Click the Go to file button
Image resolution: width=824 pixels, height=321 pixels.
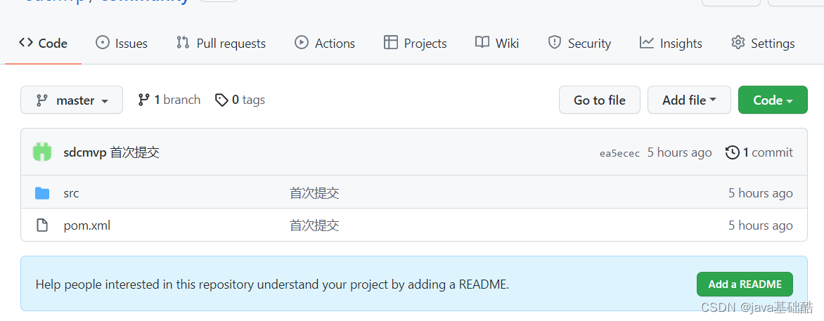pyautogui.click(x=600, y=100)
